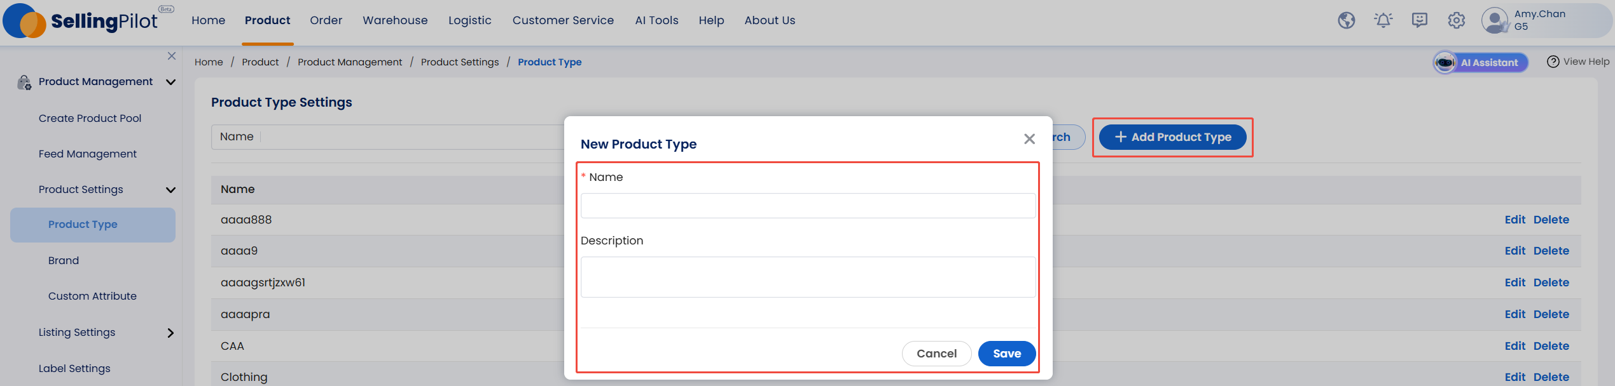This screenshot has width=1615, height=386.
Task: Click Product in the breadcrumb
Action: click(x=260, y=62)
